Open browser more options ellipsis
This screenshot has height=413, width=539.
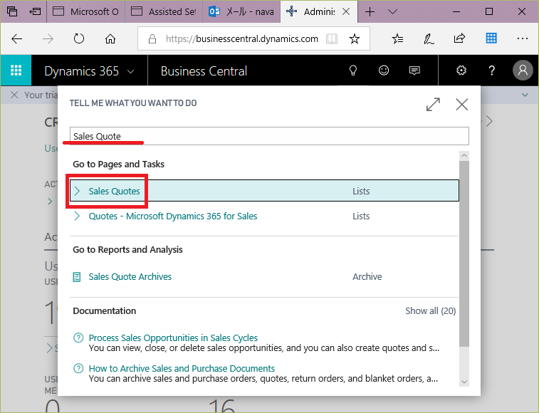coord(523,38)
